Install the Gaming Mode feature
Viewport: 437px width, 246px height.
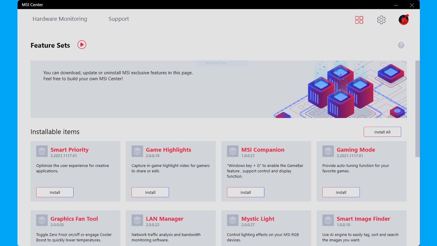point(341,192)
